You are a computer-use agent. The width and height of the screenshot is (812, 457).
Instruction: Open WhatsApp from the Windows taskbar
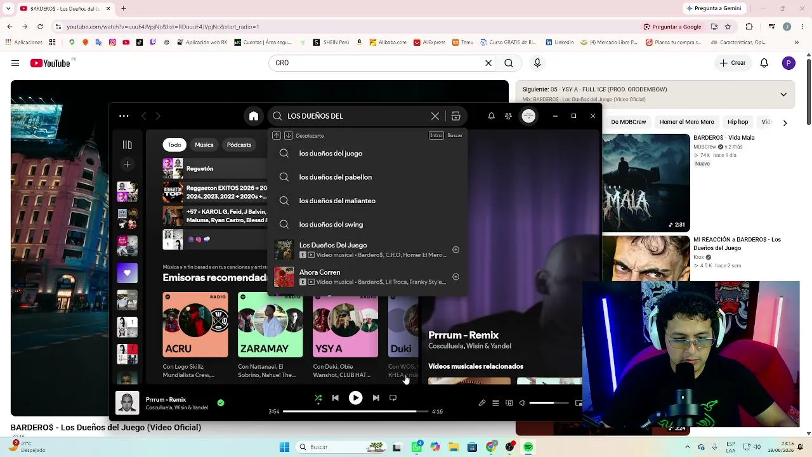click(x=416, y=447)
